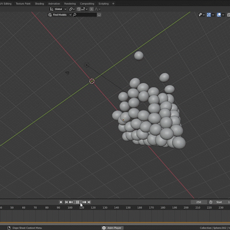This screenshot has height=230, width=230.
Task: Toggle viewport gizmos display
Action: 209,15
